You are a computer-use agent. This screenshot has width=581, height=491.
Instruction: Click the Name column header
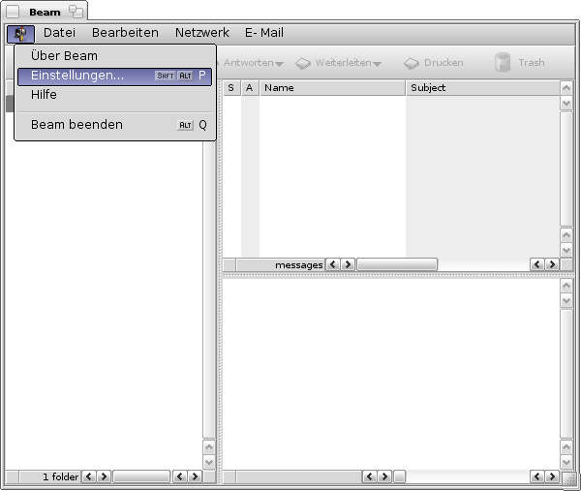pyautogui.click(x=332, y=88)
